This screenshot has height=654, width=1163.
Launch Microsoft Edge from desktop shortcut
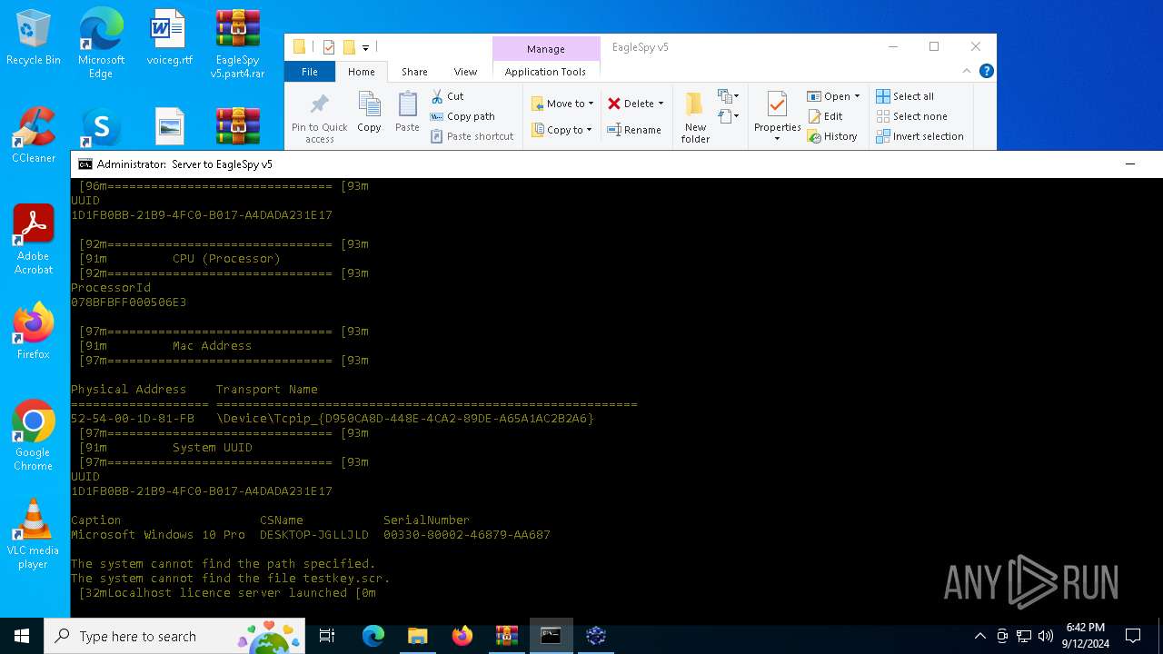(x=101, y=43)
